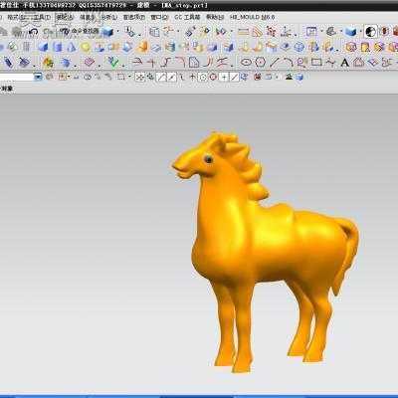Image resolution: width=398 pixels, height=398 pixels.
Task: Open the 装配 menu
Action: (x=65, y=17)
